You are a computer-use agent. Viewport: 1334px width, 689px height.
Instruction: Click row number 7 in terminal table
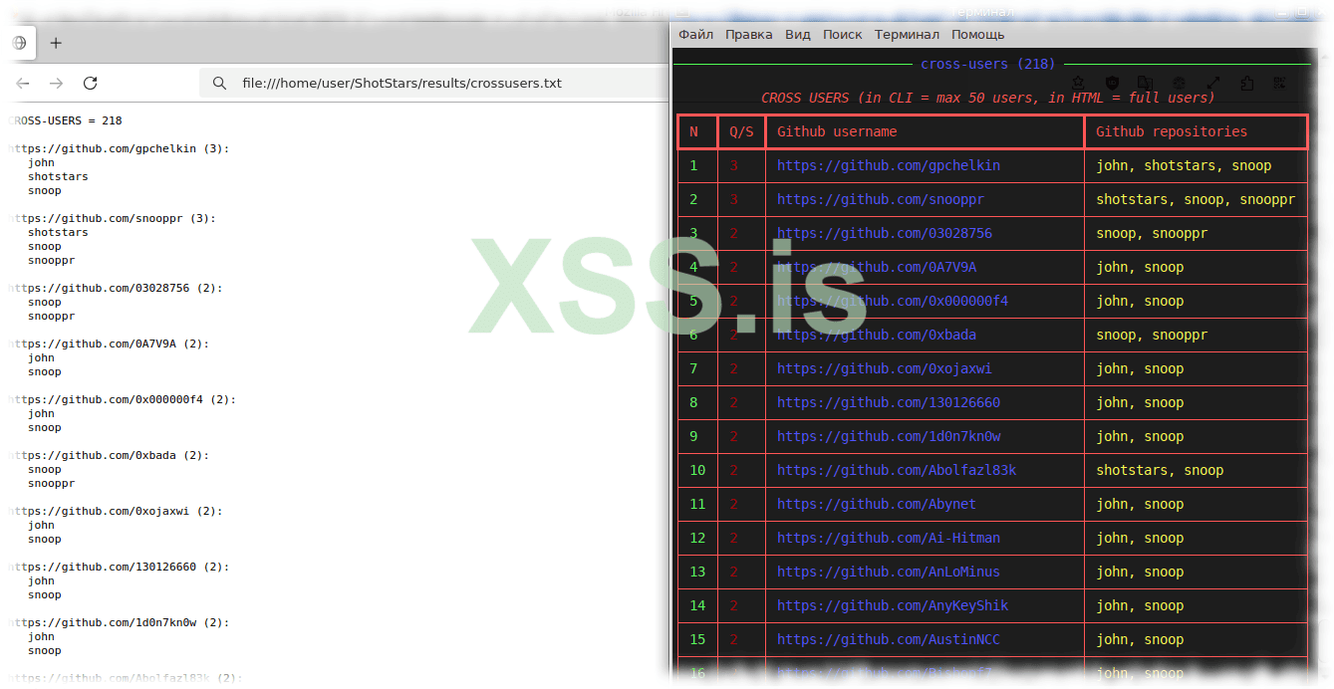pyautogui.click(x=693, y=368)
